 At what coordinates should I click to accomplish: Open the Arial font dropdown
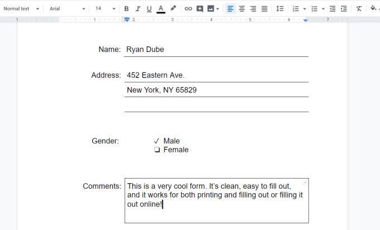(x=68, y=9)
